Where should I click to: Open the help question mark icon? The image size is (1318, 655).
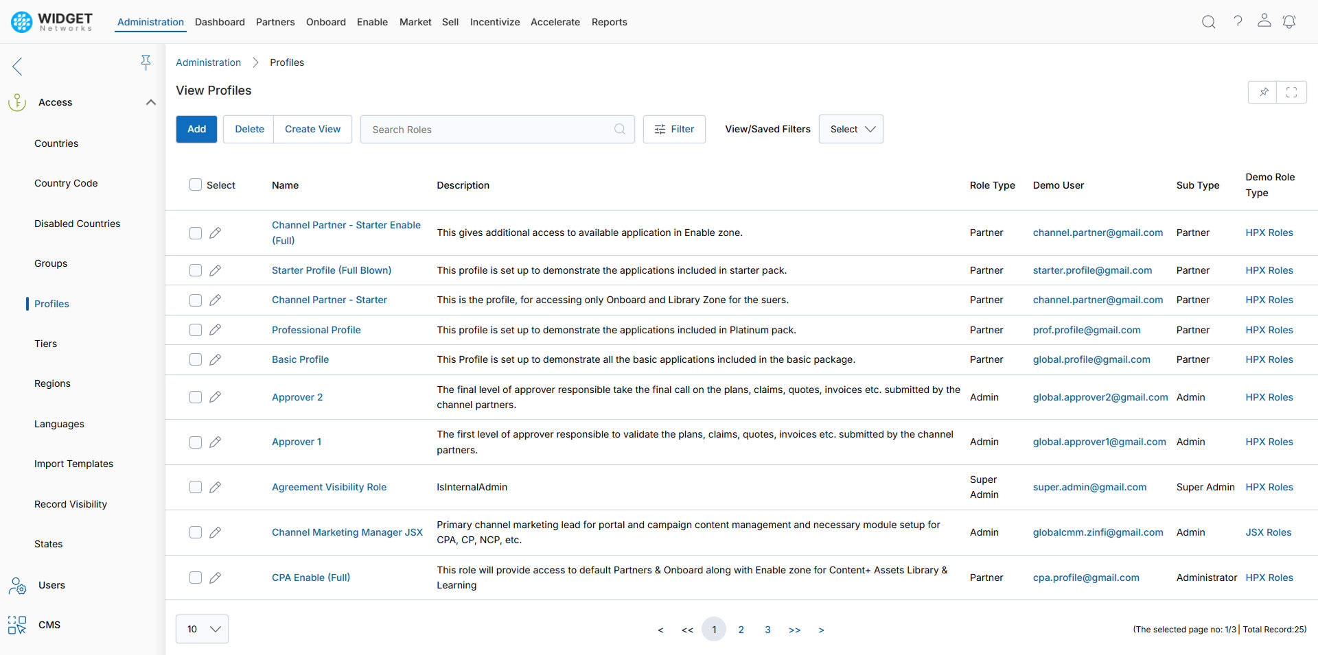coord(1238,21)
